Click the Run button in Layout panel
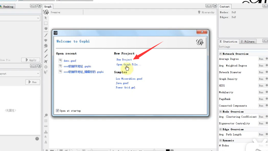 (33, 82)
